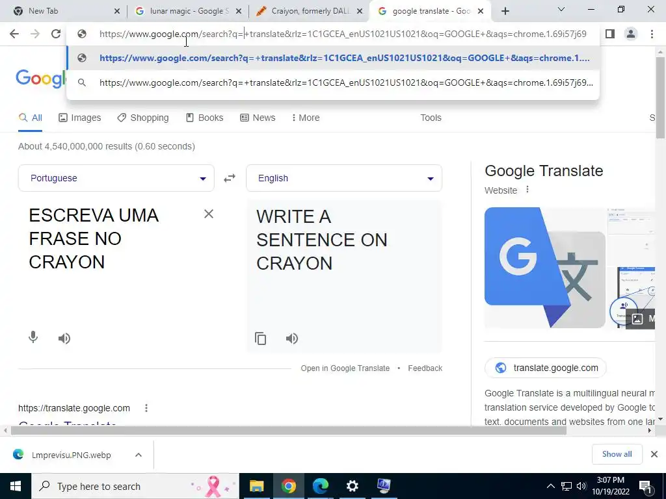Open the translate.google.com chip link
This screenshot has width=666, height=499.
546,368
